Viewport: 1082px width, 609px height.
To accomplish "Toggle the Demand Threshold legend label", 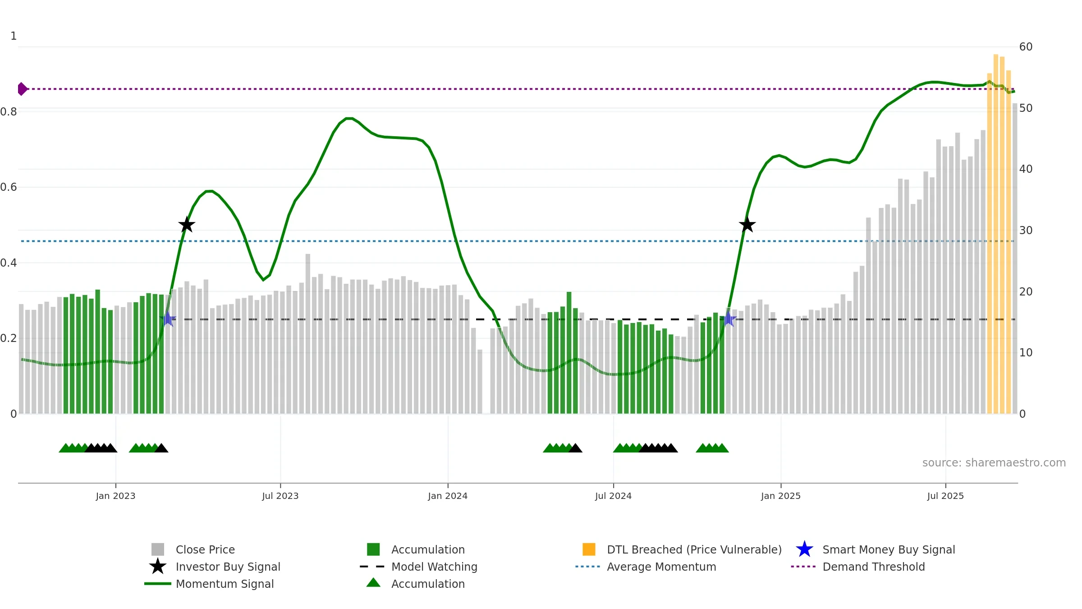I will click(x=874, y=567).
